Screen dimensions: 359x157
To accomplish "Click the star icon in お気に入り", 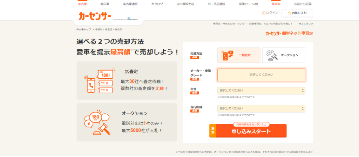I will click(x=289, y=13).
